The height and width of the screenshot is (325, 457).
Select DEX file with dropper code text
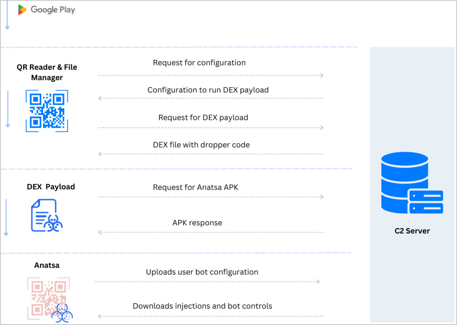click(x=201, y=145)
